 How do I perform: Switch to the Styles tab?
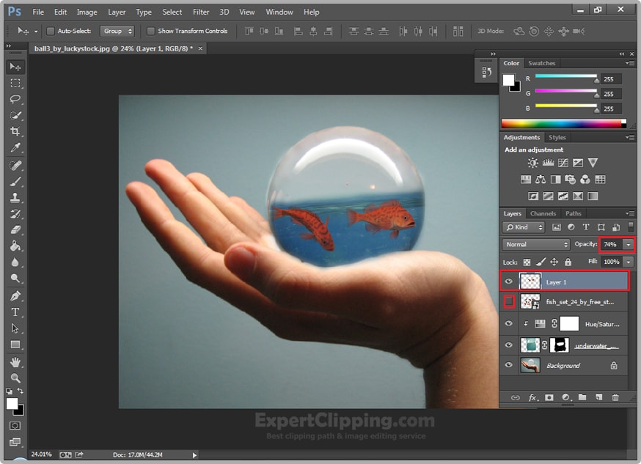(x=557, y=138)
